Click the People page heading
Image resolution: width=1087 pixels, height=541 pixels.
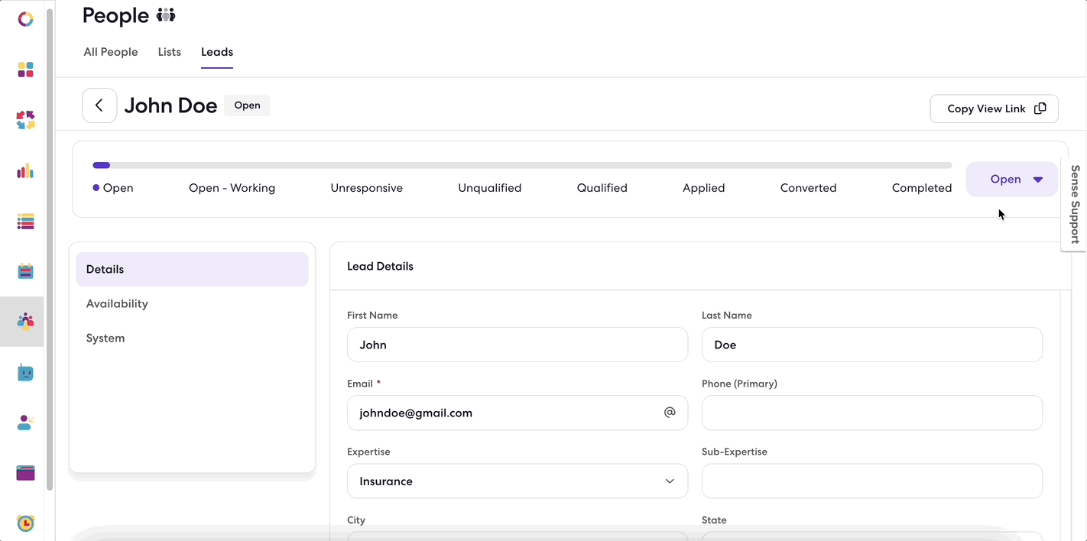(x=115, y=15)
